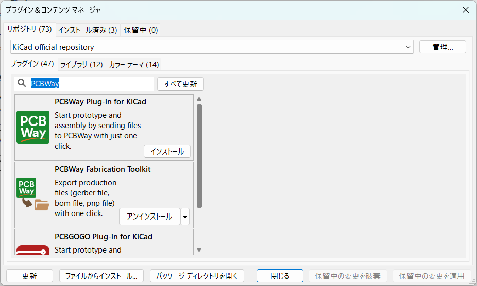
Task: Click the 閉じる button
Action: click(x=280, y=276)
